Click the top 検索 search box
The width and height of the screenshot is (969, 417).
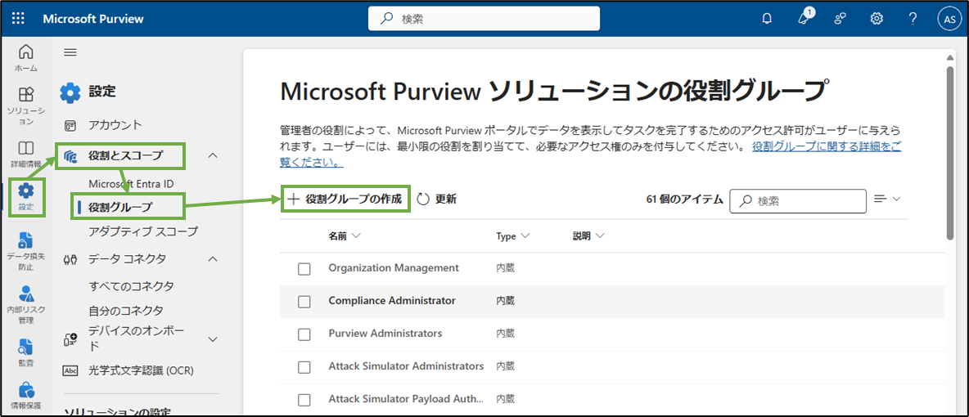coord(484,19)
